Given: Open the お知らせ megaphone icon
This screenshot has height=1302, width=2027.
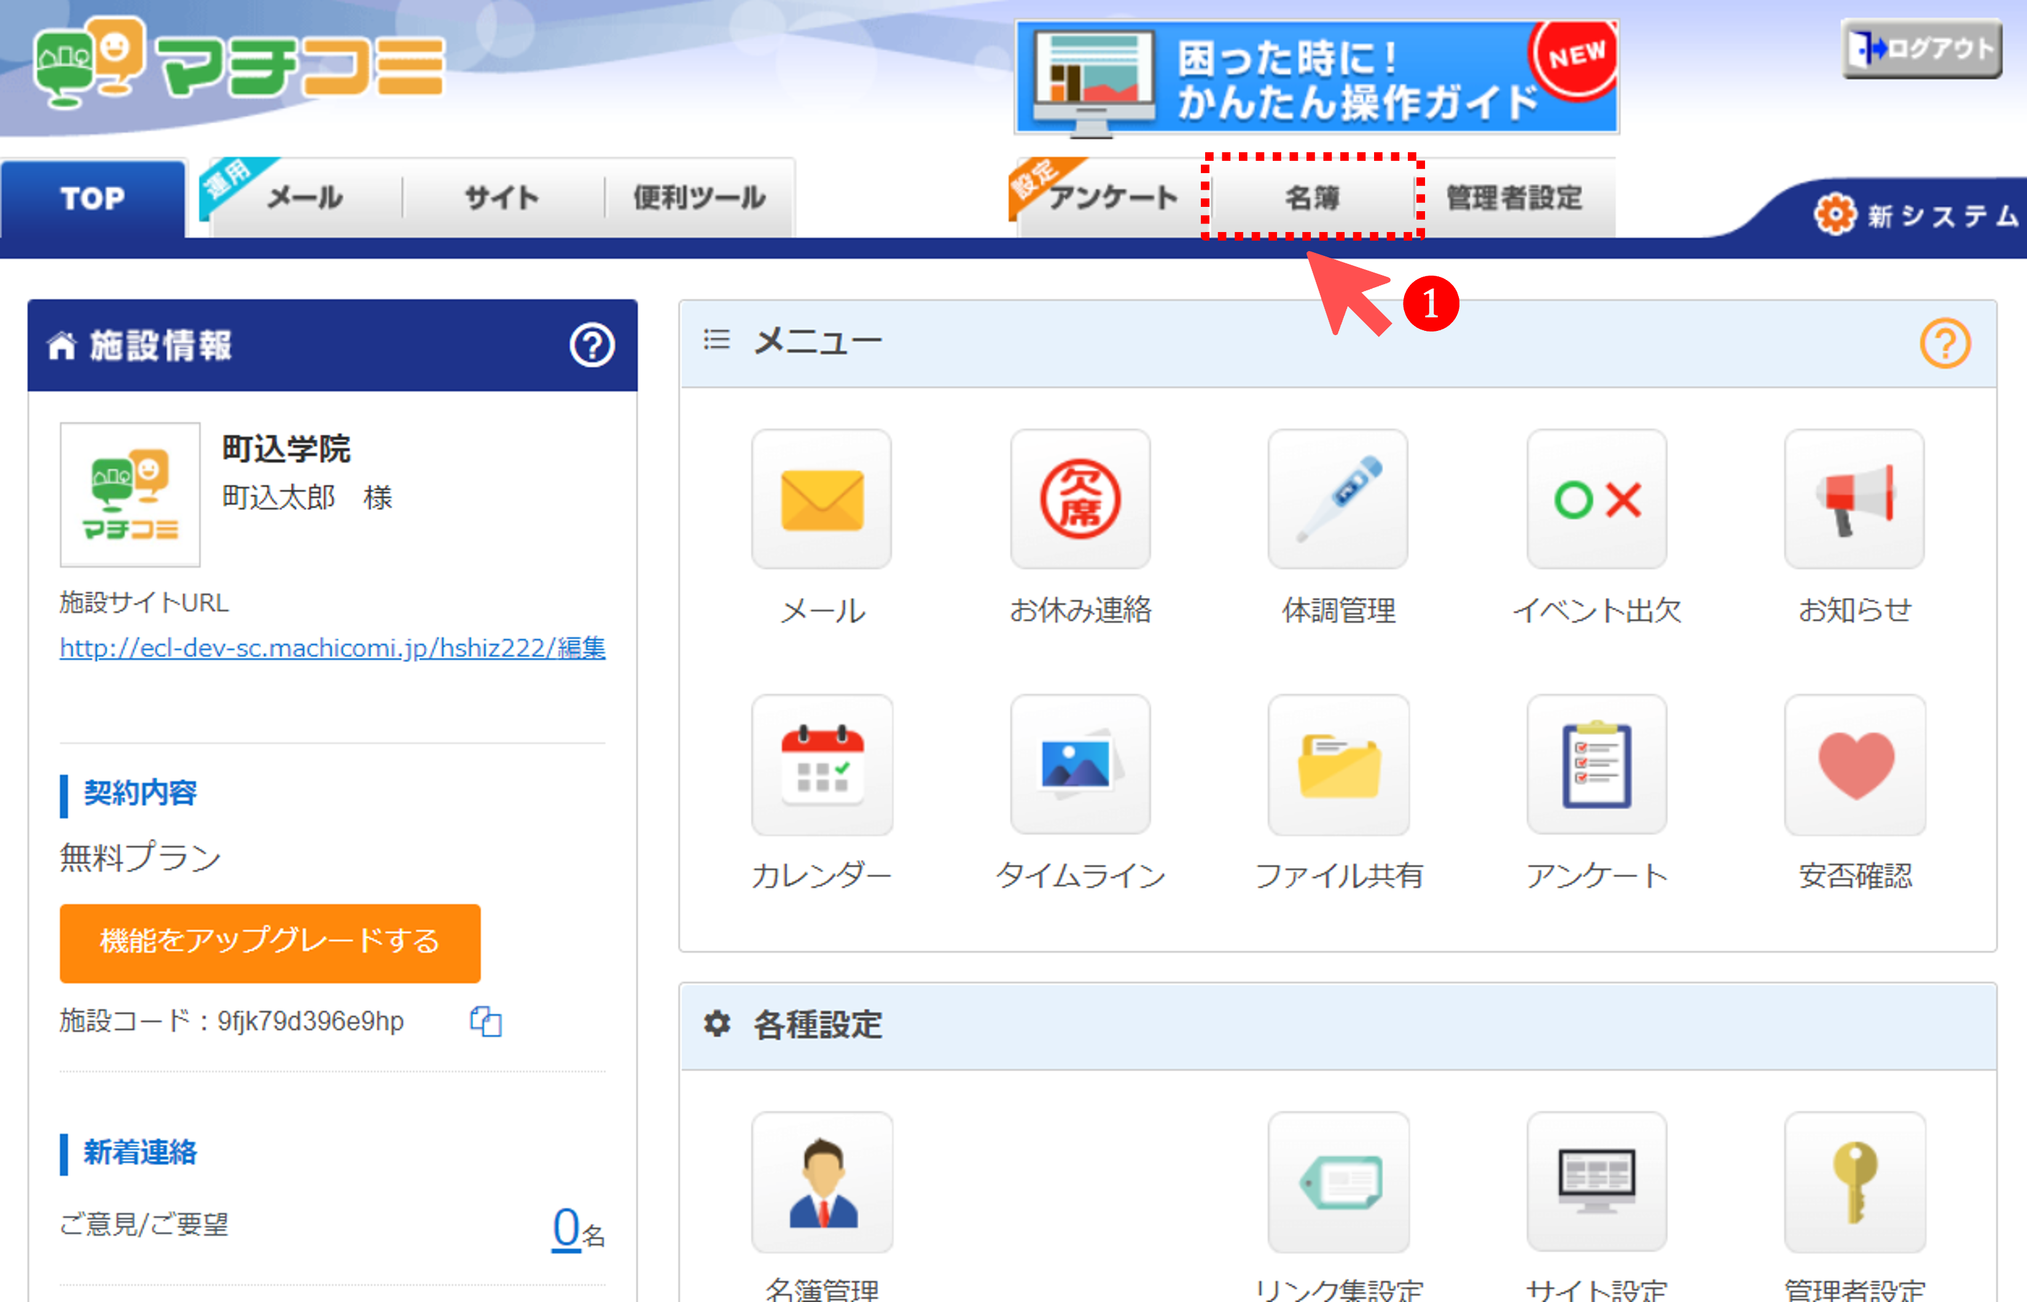Looking at the screenshot, I should click(x=1855, y=499).
